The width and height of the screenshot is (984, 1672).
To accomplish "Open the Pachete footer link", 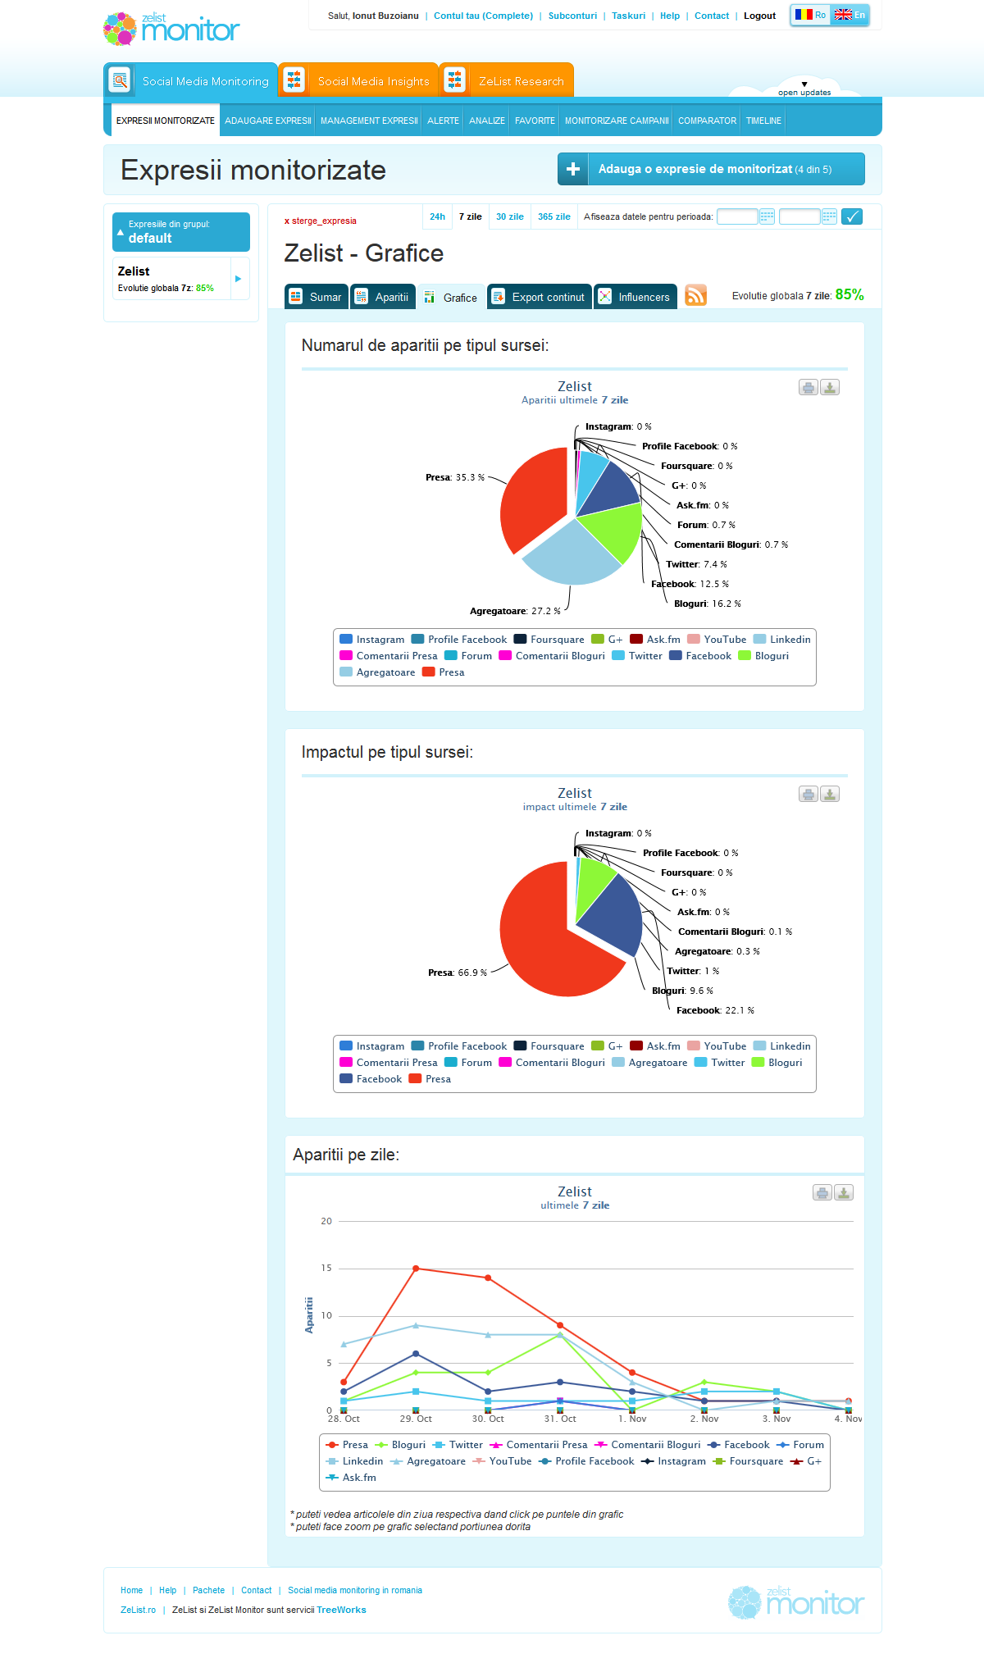I will pyautogui.click(x=208, y=1590).
